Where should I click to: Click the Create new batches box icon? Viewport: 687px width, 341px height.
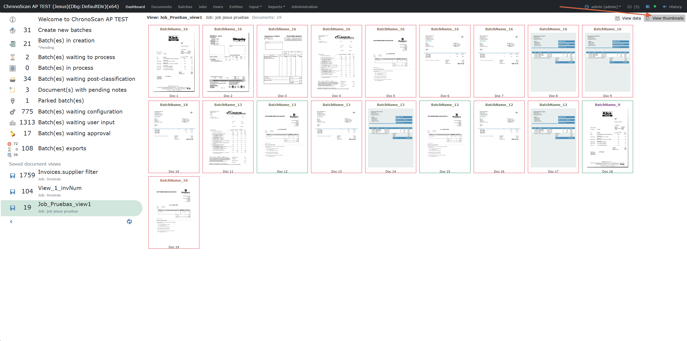click(13, 30)
